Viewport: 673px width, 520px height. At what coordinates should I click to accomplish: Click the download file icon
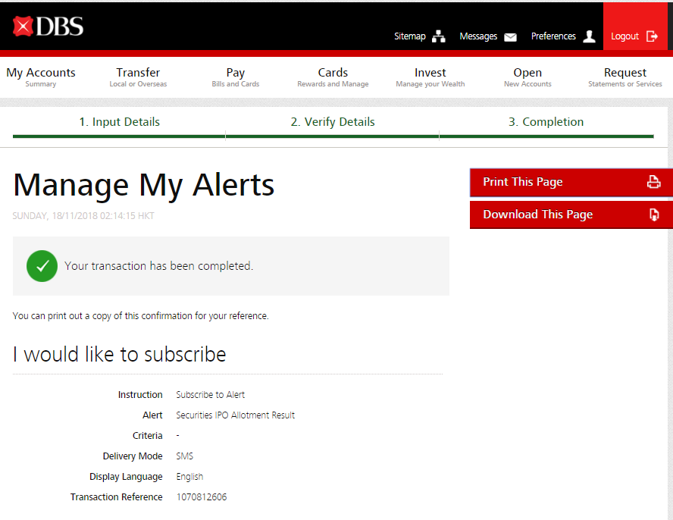click(x=653, y=215)
